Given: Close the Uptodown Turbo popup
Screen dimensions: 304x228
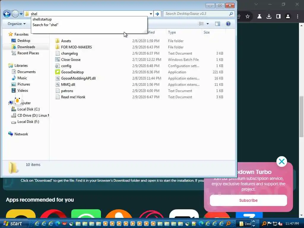Looking at the screenshot, I should pyautogui.click(x=281, y=161).
